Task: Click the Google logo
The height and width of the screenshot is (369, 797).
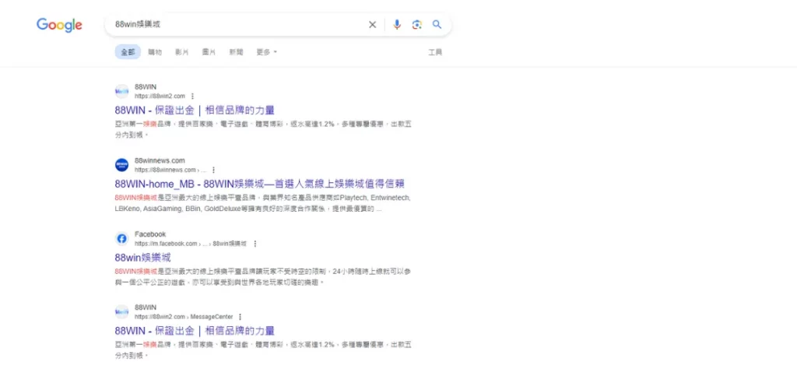Action: click(x=59, y=25)
